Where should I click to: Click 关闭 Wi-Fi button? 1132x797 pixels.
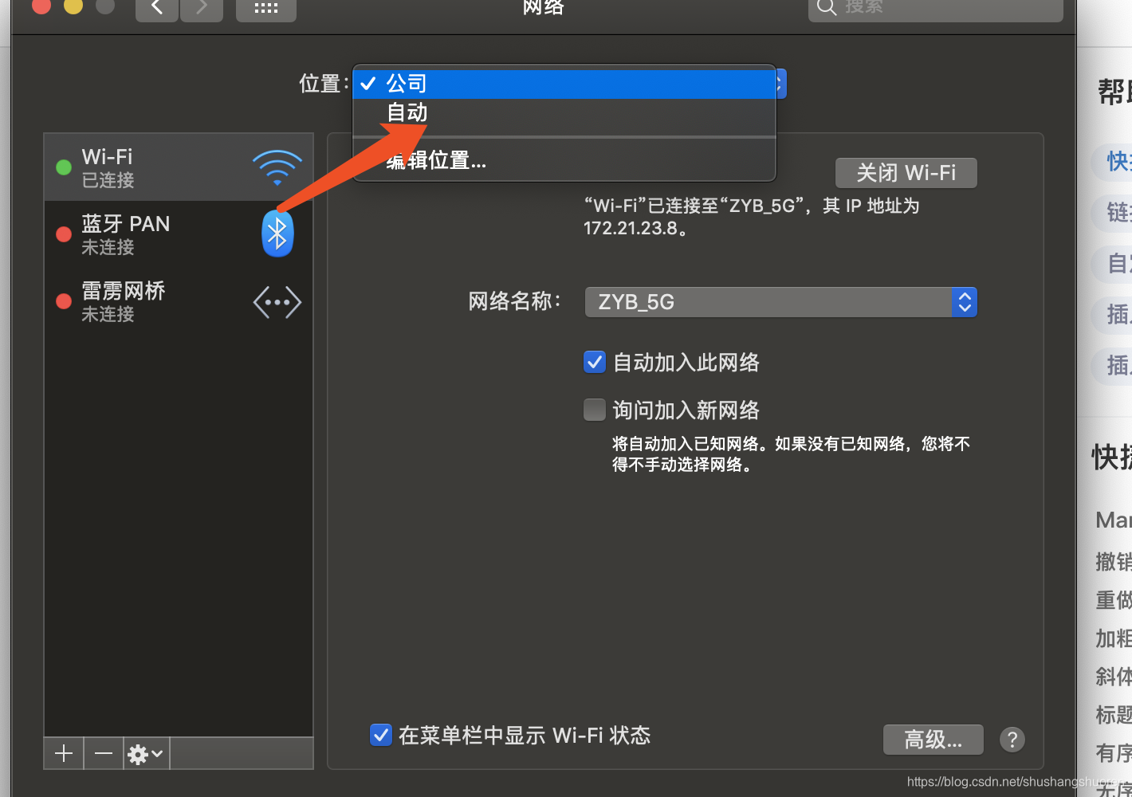[x=906, y=173]
